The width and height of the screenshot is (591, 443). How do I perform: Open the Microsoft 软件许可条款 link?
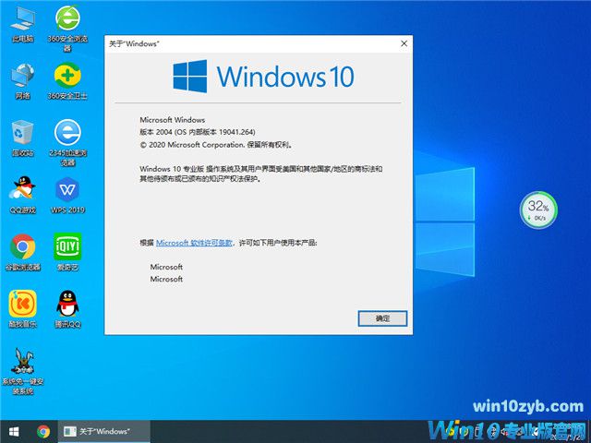(196, 242)
